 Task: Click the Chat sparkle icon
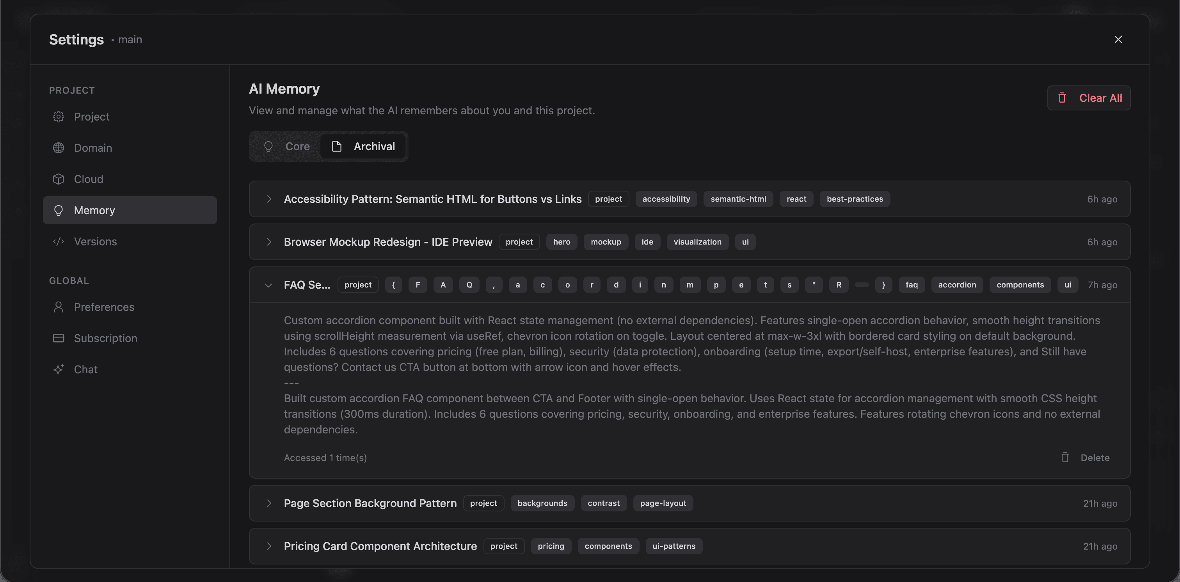[x=58, y=369]
